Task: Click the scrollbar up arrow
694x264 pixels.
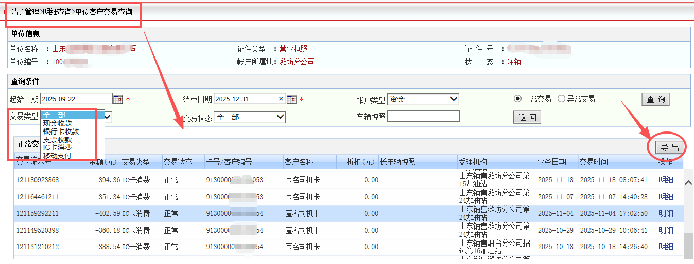Action: click(x=688, y=182)
